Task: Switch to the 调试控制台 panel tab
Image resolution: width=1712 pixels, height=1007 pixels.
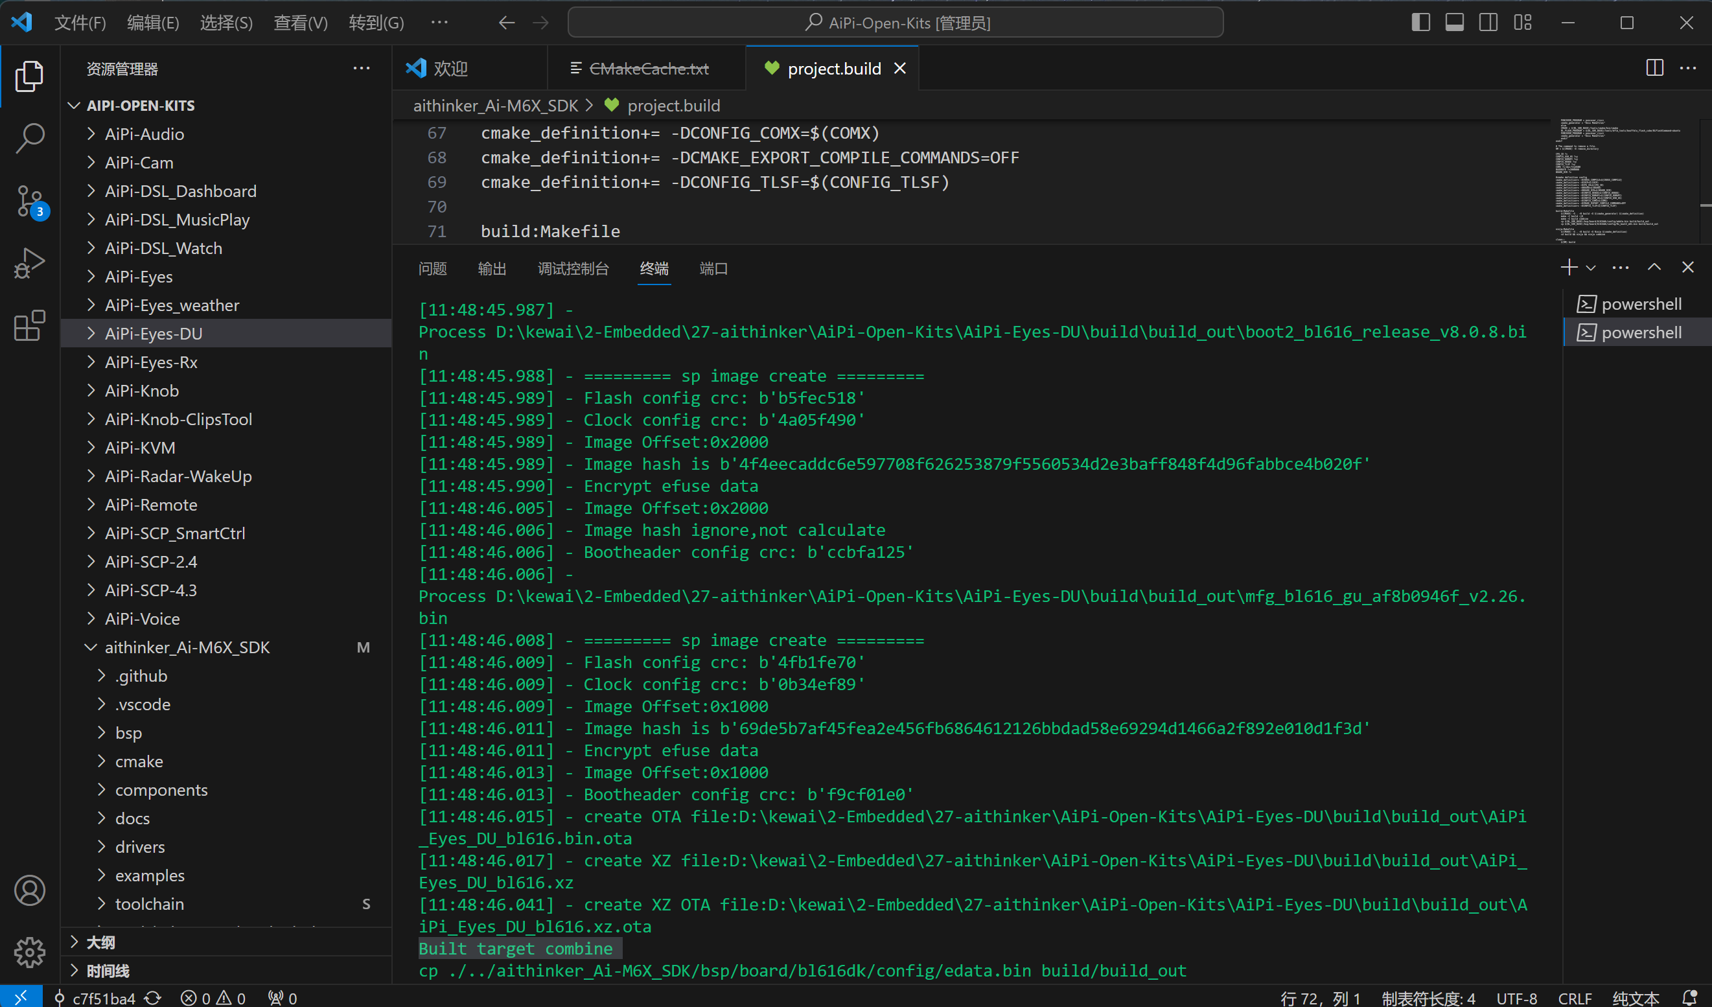Action: (x=573, y=268)
